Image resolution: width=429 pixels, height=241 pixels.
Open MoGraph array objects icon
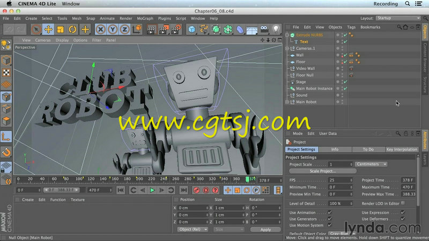point(228,29)
